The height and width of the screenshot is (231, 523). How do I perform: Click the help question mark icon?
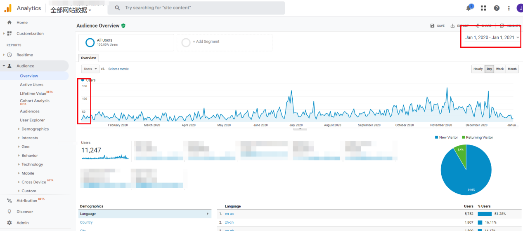click(x=497, y=8)
